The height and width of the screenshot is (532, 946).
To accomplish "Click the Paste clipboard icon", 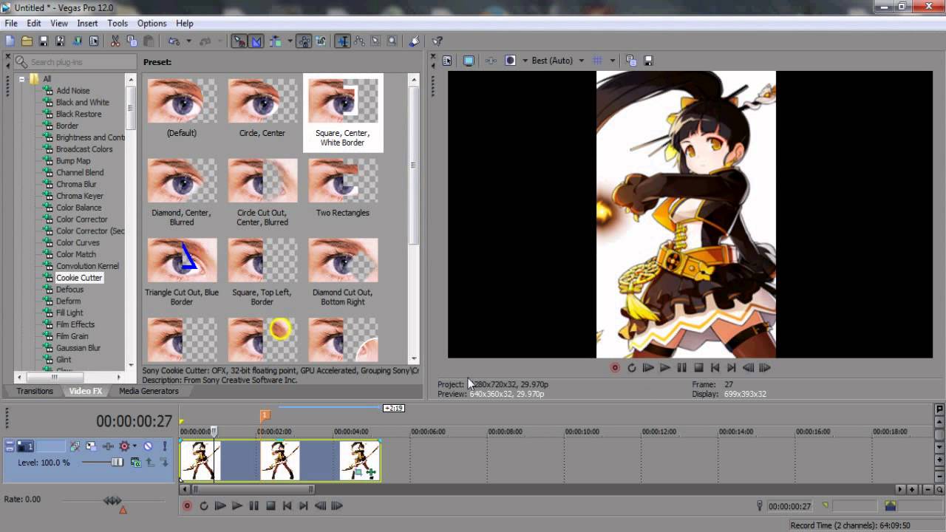I will coord(149,41).
